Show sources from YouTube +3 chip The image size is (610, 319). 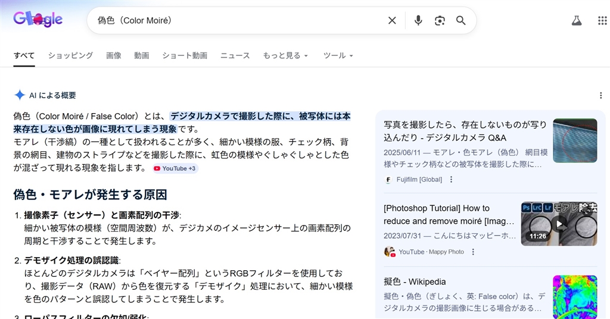(x=175, y=168)
